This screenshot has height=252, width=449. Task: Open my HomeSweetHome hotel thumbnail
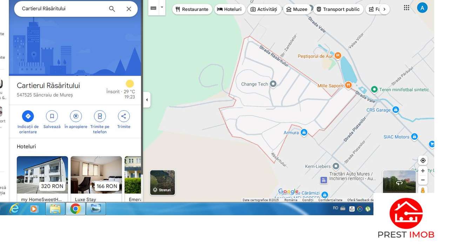42,175
